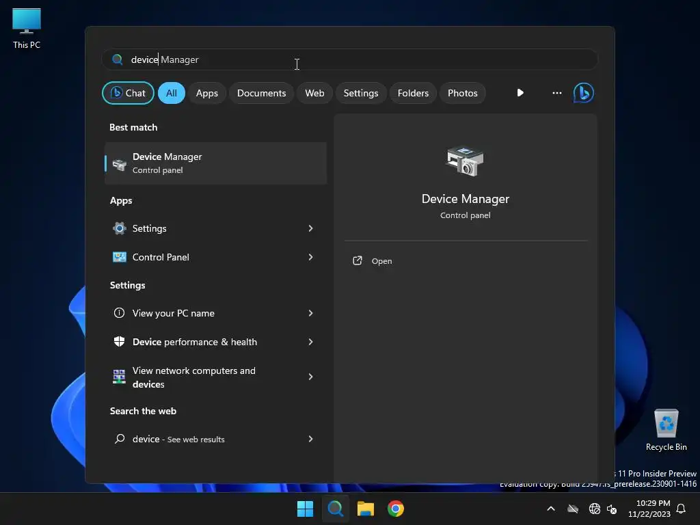The height and width of the screenshot is (525, 700).
Task: Switch to the Folders filter tab
Action: tap(413, 93)
